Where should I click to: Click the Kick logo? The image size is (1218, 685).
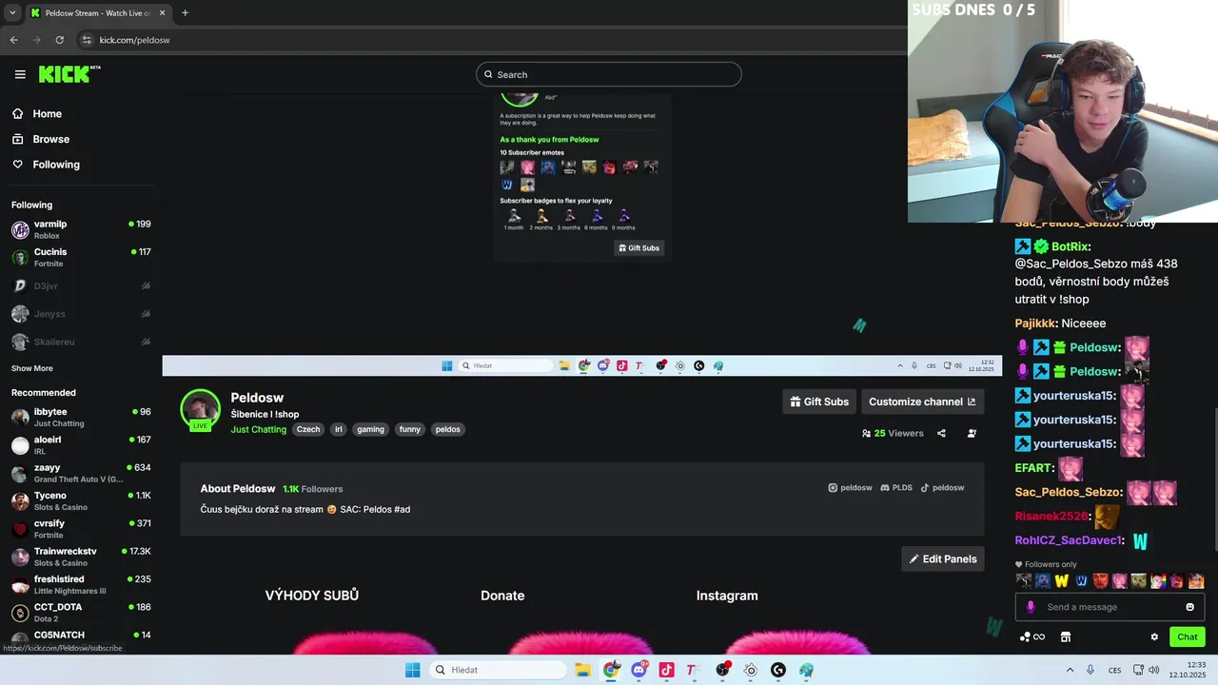tap(69, 74)
